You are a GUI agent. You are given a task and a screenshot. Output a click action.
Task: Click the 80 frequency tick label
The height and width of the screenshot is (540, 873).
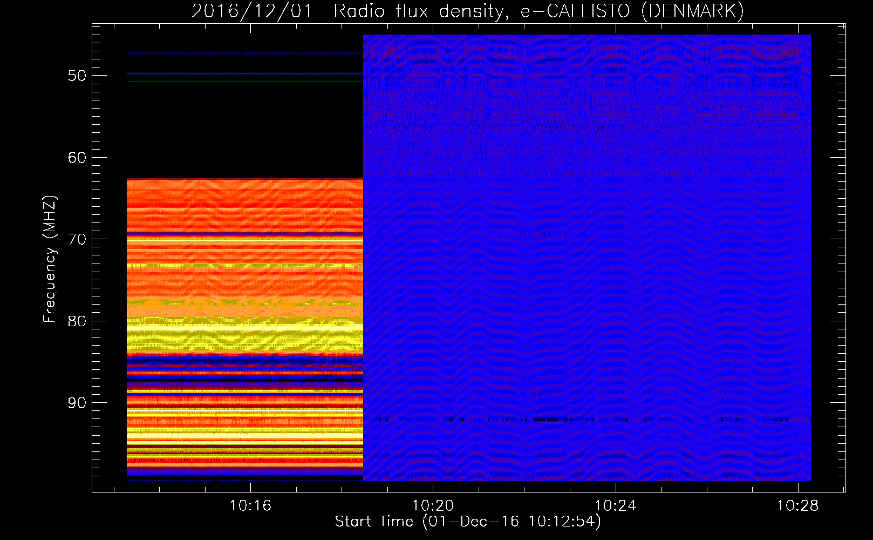[77, 321]
